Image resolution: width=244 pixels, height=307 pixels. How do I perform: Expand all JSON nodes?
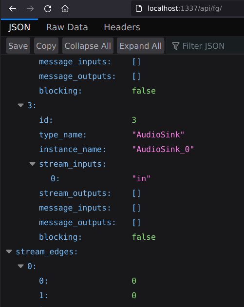click(140, 46)
